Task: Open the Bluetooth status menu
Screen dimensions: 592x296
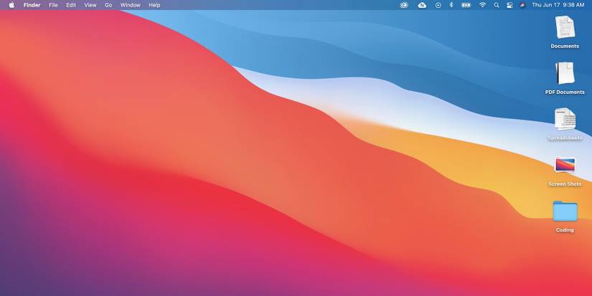Action: click(451, 5)
